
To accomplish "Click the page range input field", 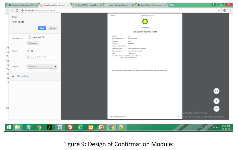I will [x=44, y=57].
